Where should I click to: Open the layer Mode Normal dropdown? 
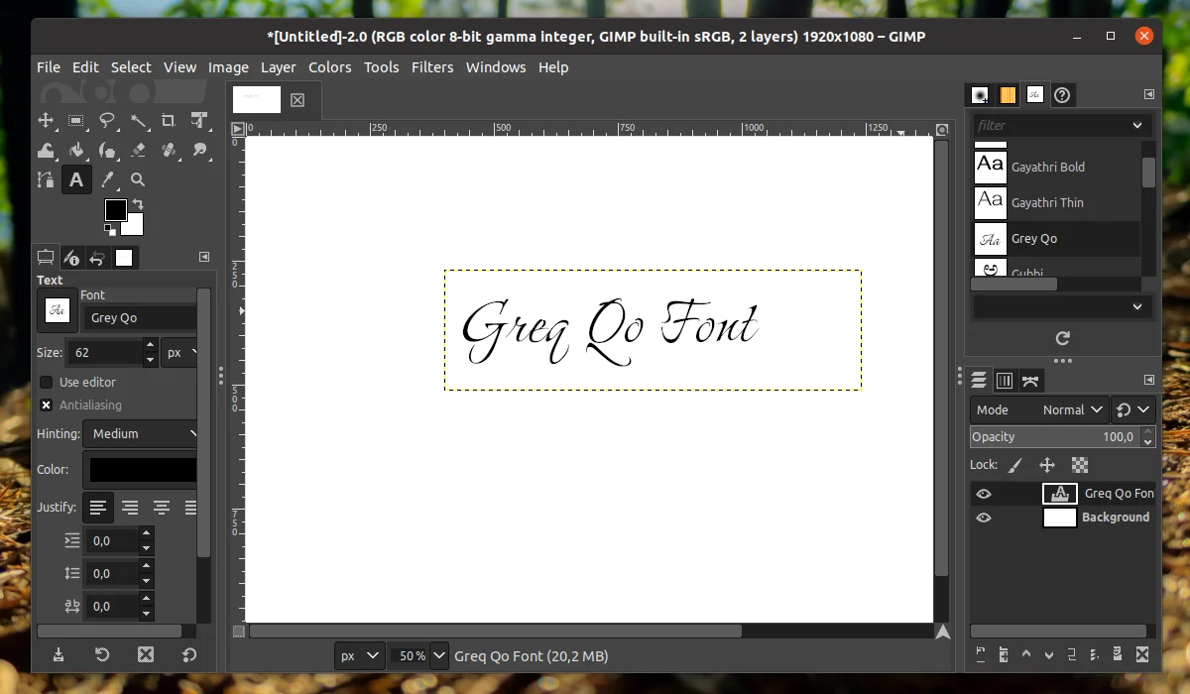click(x=1039, y=409)
